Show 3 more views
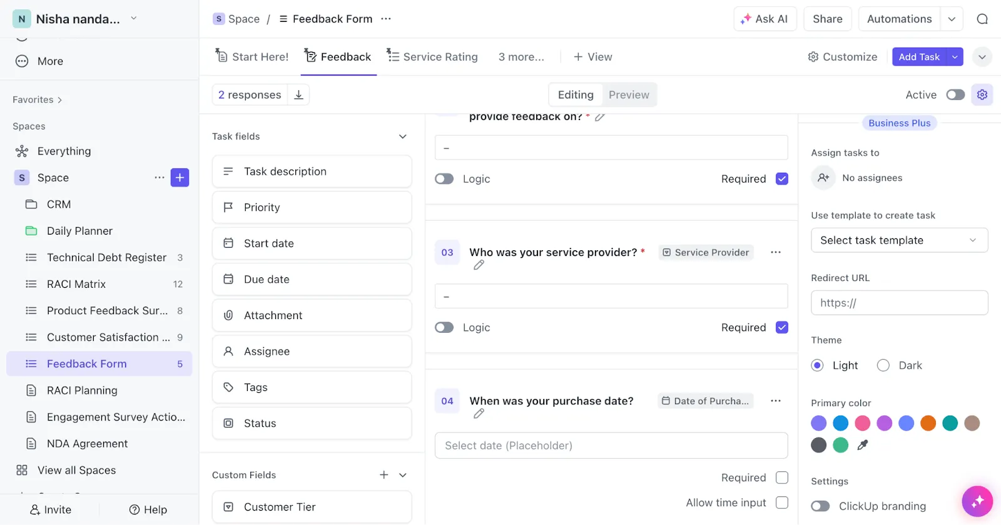The height and width of the screenshot is (525, 1001). click(x=521, y=57)
